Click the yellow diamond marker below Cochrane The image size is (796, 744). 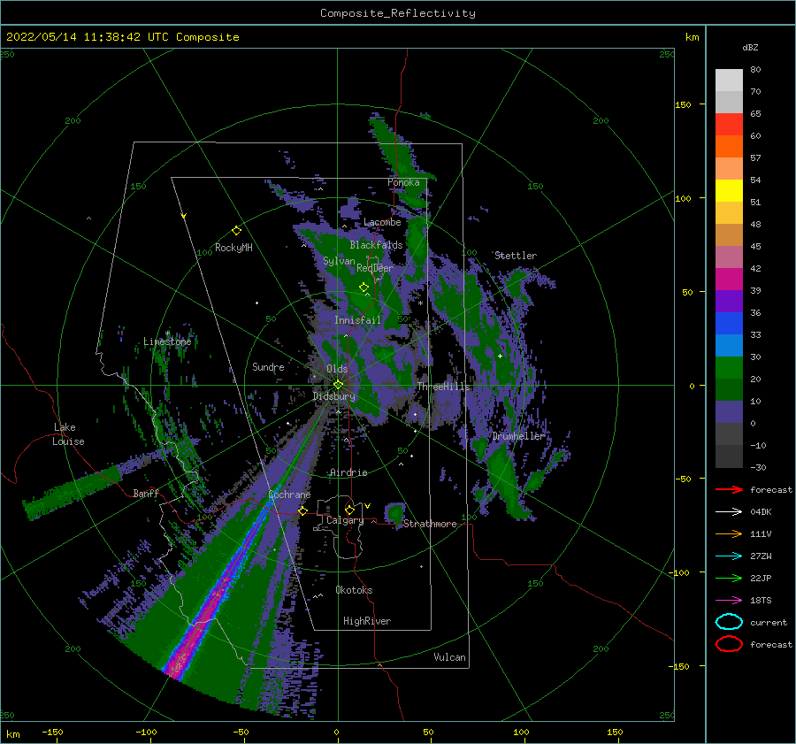pos(302,510)
